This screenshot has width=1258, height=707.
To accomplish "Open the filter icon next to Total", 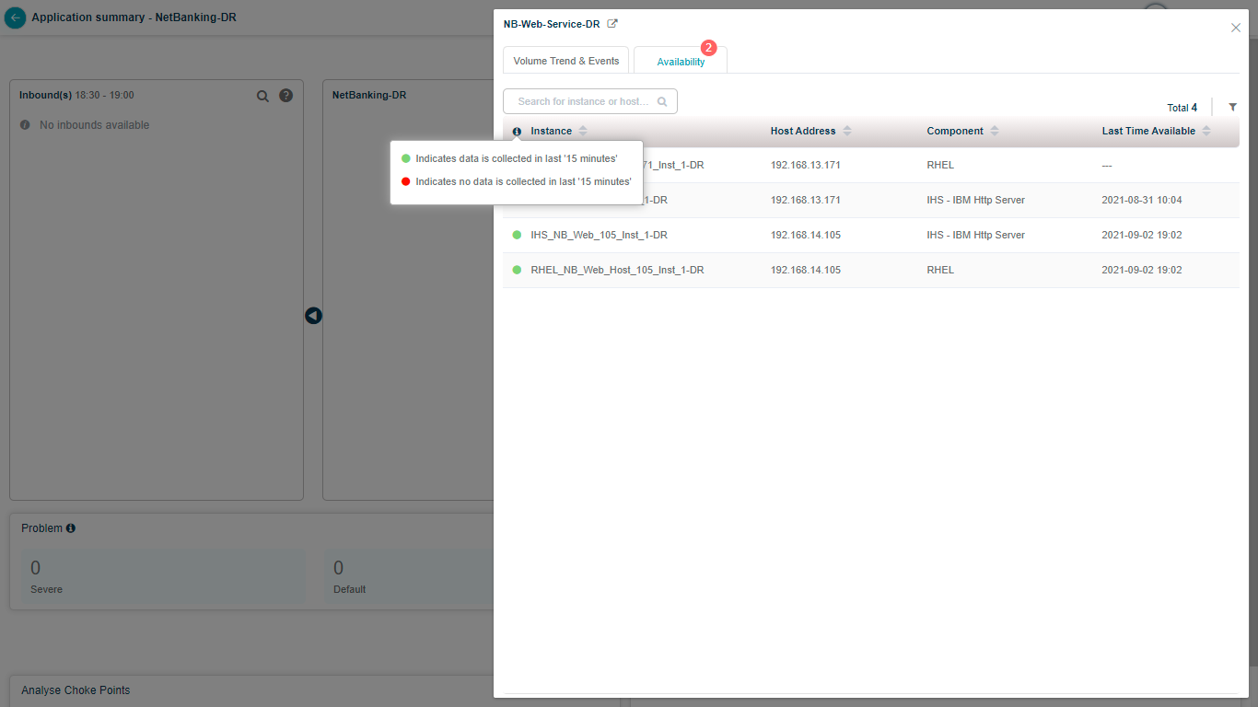I will tap(1232, 108).
